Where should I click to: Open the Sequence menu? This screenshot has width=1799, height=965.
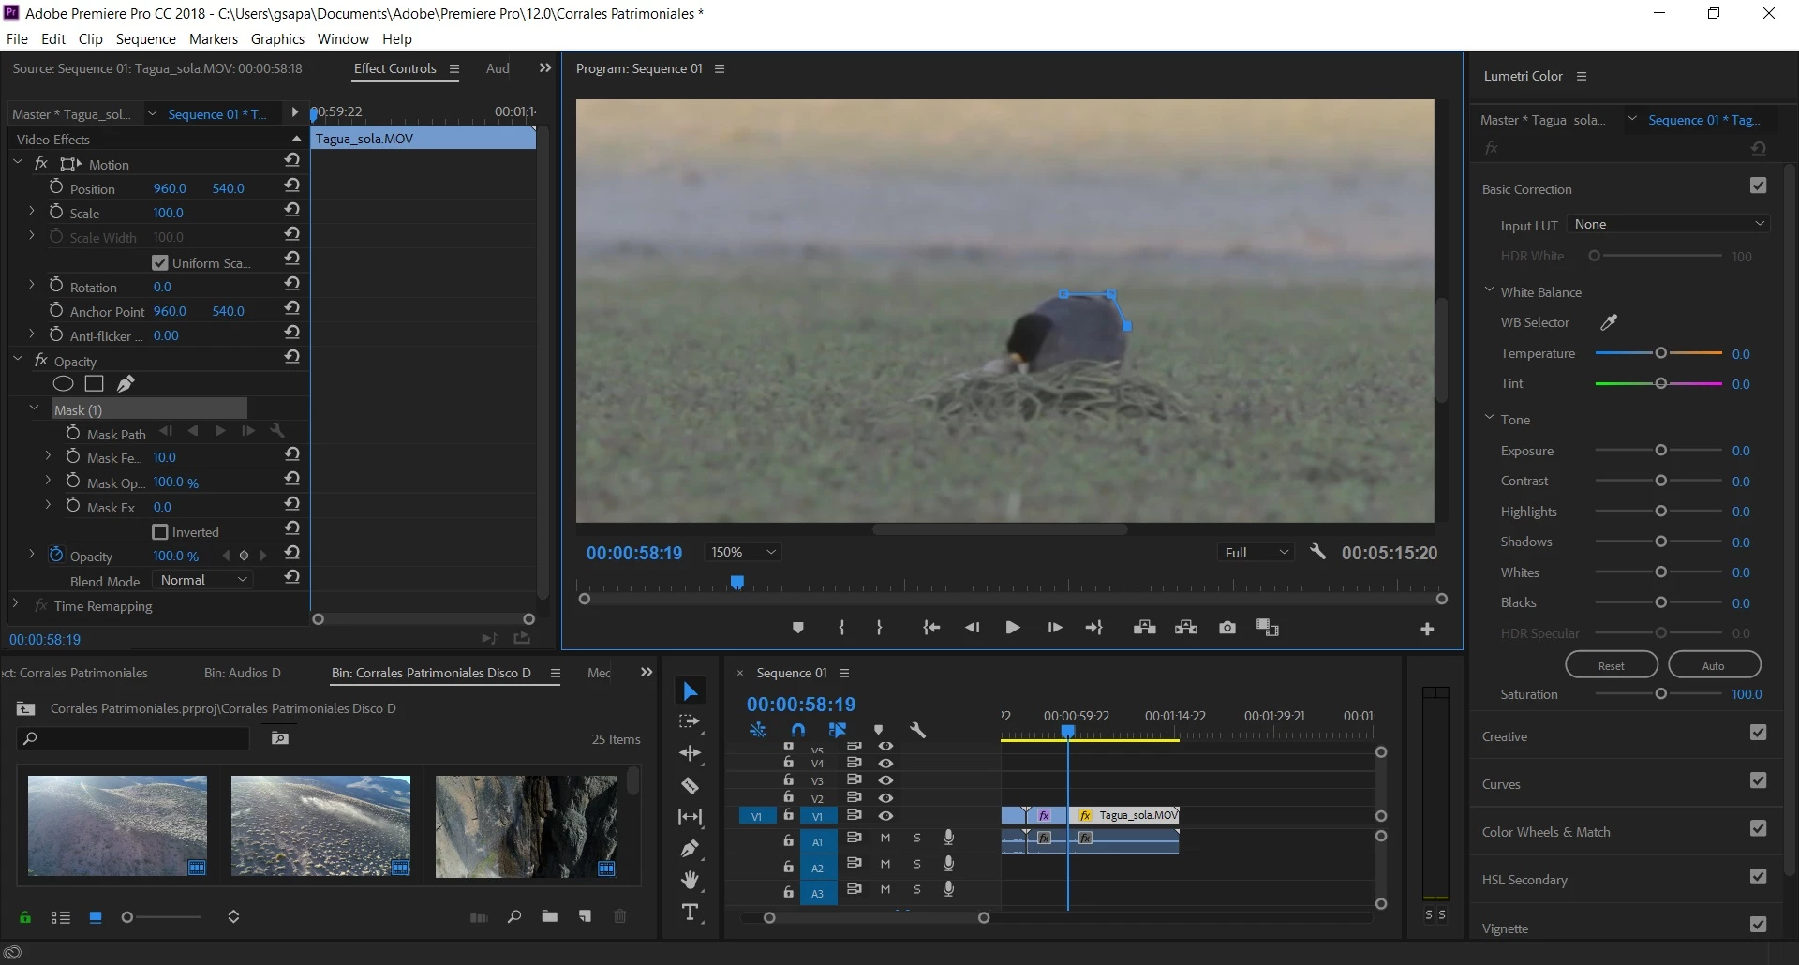pyautogui.click(x=145, y=39)
